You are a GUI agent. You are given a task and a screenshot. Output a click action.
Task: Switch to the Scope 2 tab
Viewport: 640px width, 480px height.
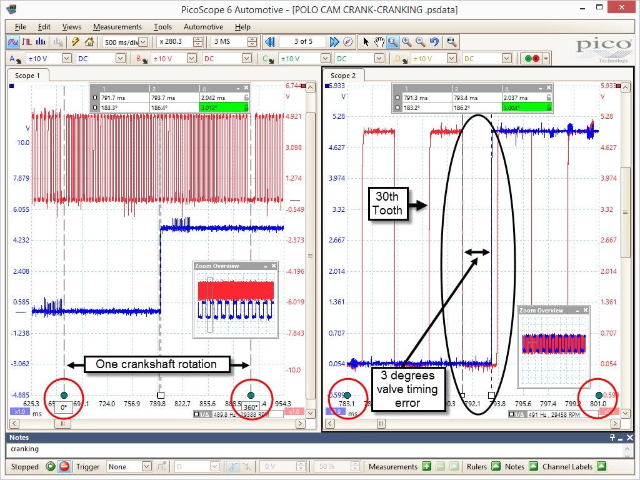pos(343,76)
